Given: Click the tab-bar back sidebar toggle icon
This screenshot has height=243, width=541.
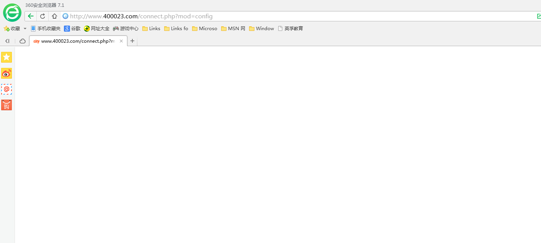Looking at the screenshot, I should click(7, 41).
